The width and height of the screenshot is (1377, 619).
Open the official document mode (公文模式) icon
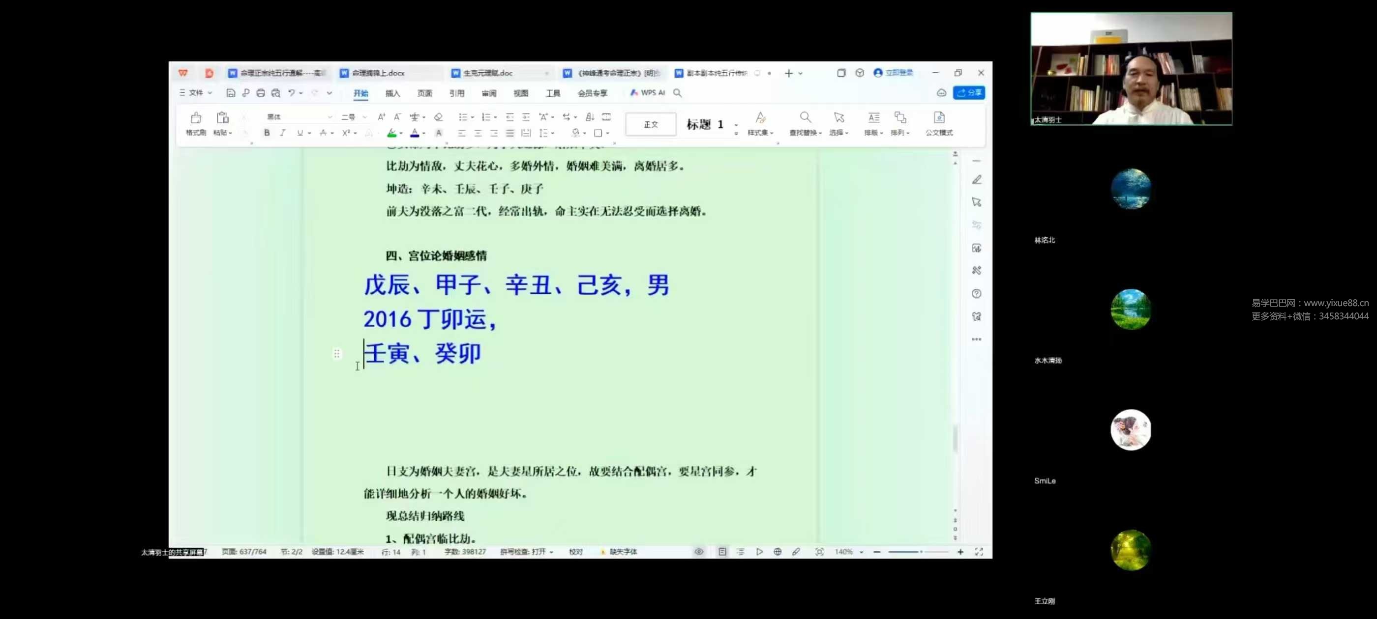(939, 118)
